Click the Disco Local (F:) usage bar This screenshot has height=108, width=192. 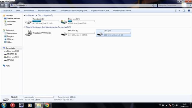coord(81,21)
